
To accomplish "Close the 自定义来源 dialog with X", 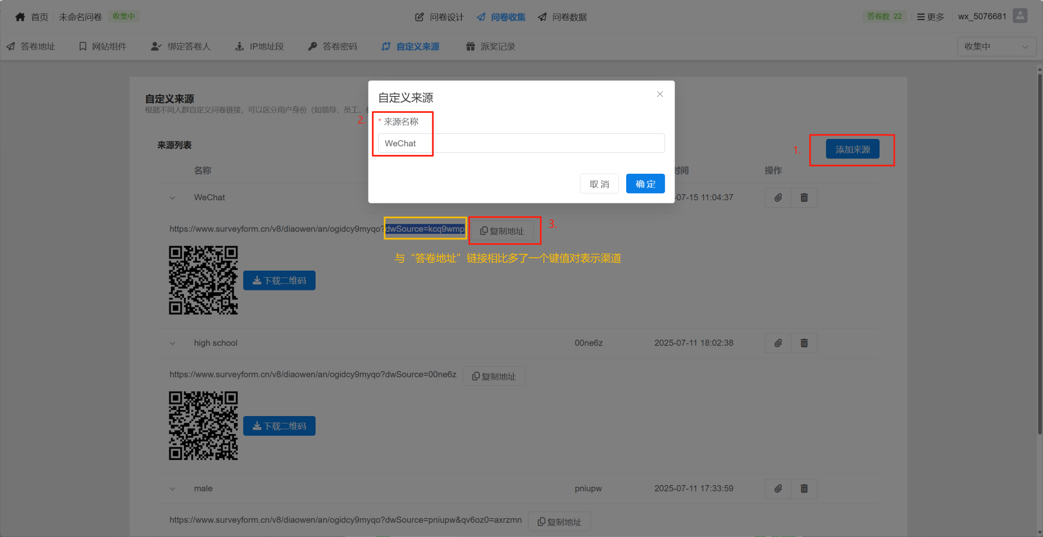I will 660,94.
